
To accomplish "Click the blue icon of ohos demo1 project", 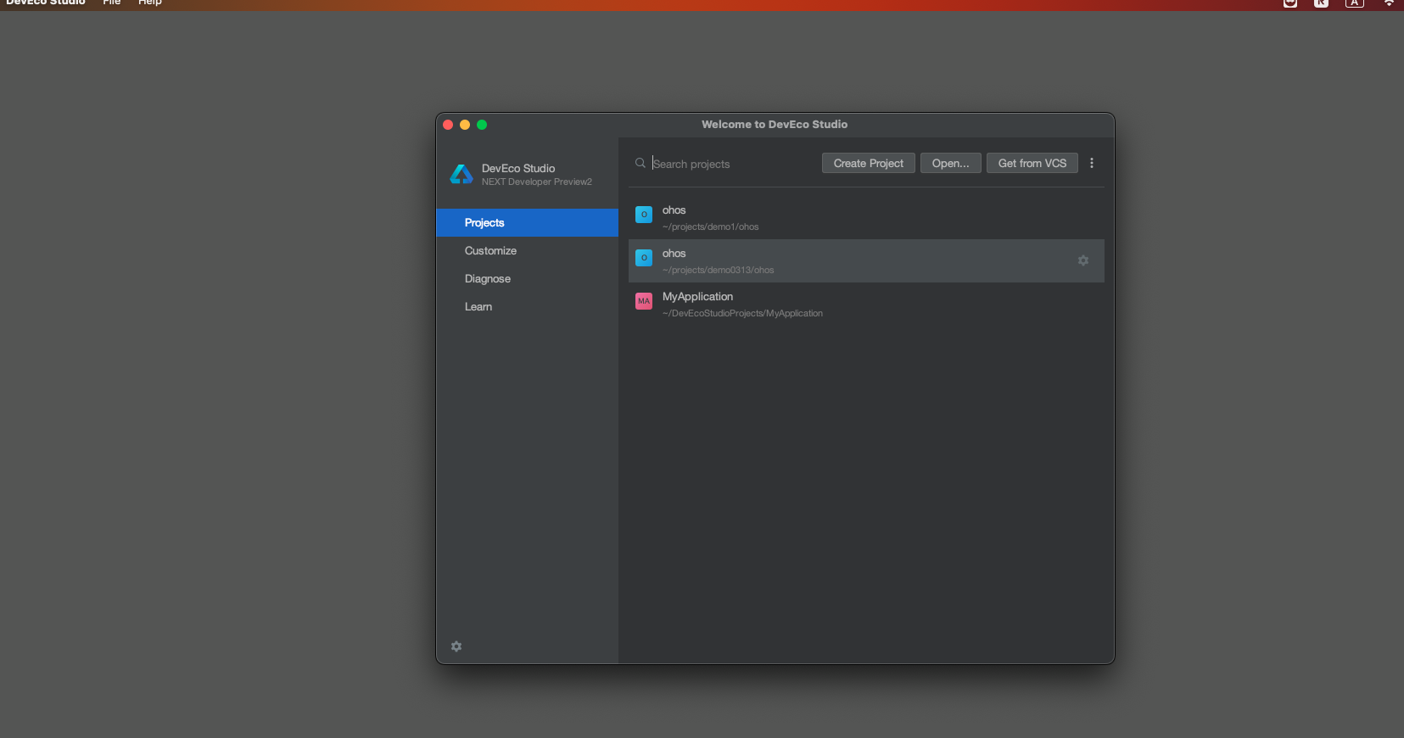I will coord(644,215).
